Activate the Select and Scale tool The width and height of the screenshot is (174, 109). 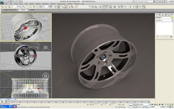pos(41,7)
